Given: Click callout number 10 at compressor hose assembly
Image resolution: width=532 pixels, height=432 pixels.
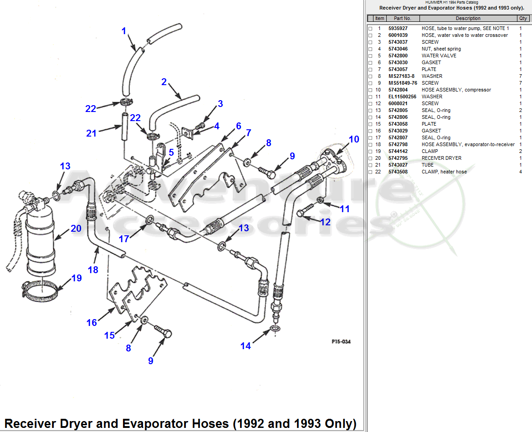Looking at the screenshot, I should pos(354,139).
